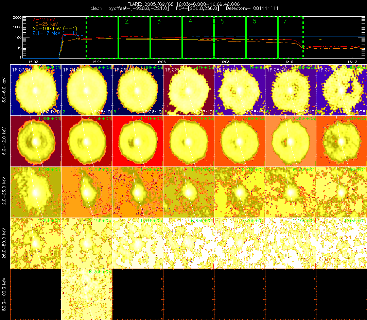This screenshot has width=367, height=320.
Task: Select the 3.0-6.0 keV image starting 16:08:40
Action: tap(291, 90)
